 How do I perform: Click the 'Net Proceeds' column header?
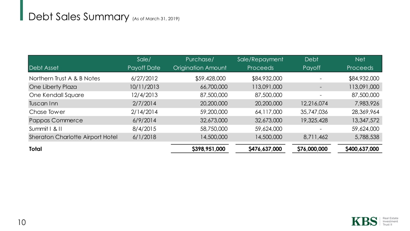(360, 63)
